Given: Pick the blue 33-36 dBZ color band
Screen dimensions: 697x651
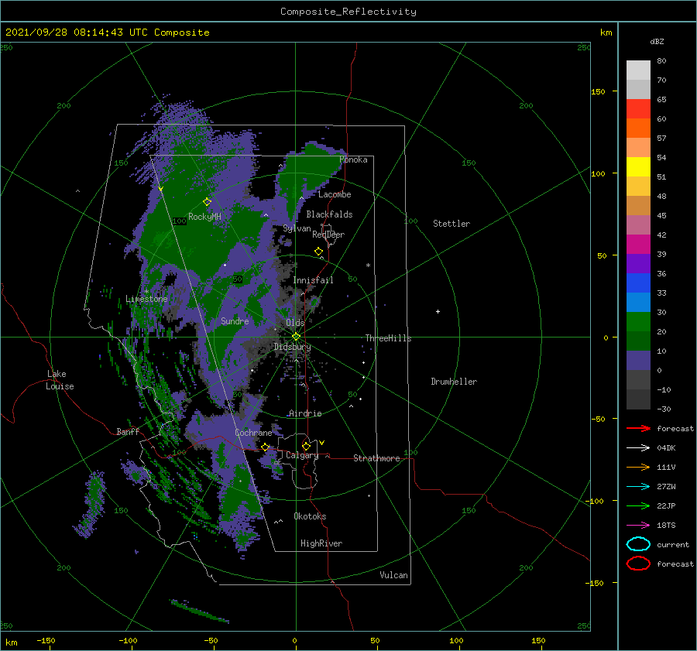Looking at the screenshot, I should [x=638, y=283].
